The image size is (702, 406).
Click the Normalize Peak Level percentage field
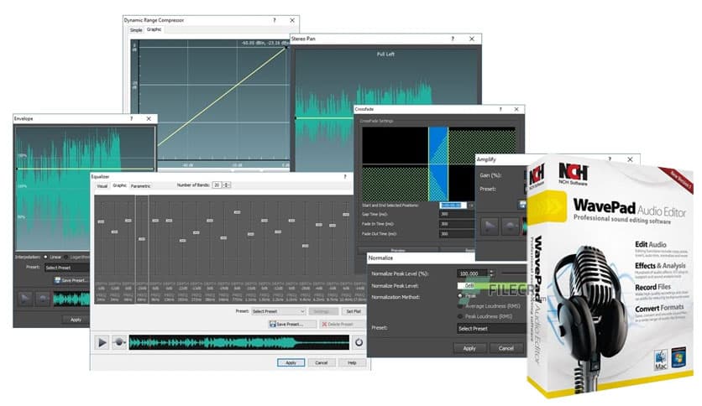pyautogui.click(x=473, y=273)
